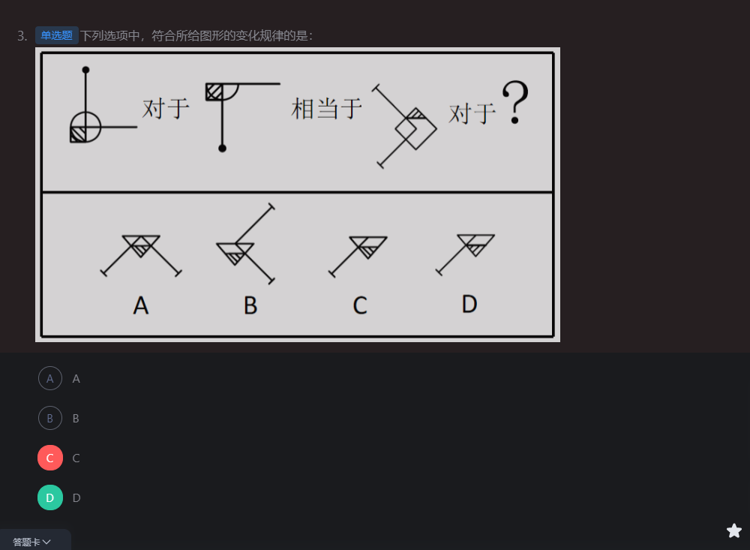Click the 答题卡 chevron arrow
Screen dimensions: 750x550
pos(46,542)
